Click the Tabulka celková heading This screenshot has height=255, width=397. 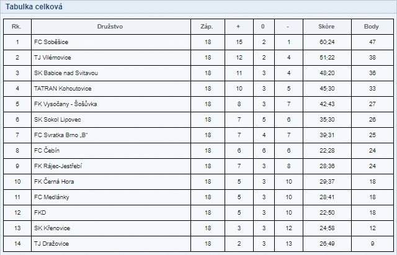[34, 7]
